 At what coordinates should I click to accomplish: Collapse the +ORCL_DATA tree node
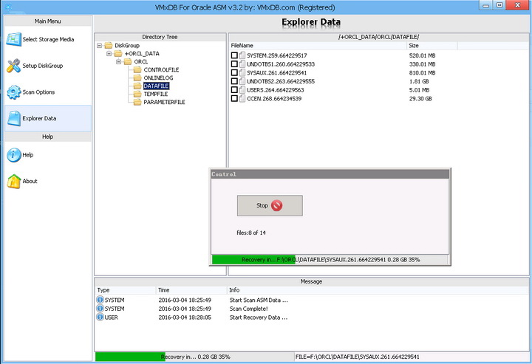point(109,54)
